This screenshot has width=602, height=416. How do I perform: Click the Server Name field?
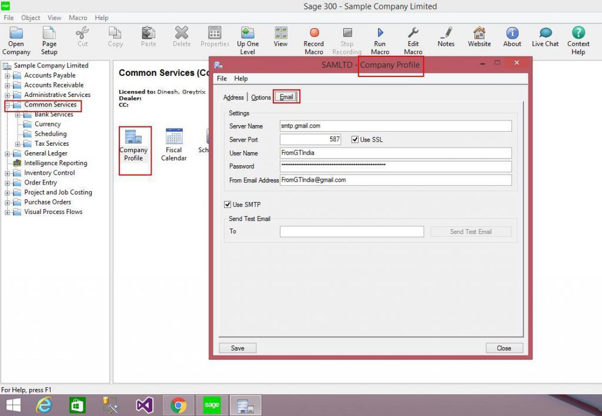point(396,126)
